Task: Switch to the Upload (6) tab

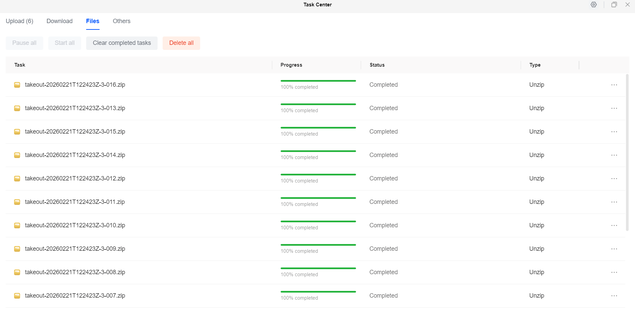Action: pos(19,21)
